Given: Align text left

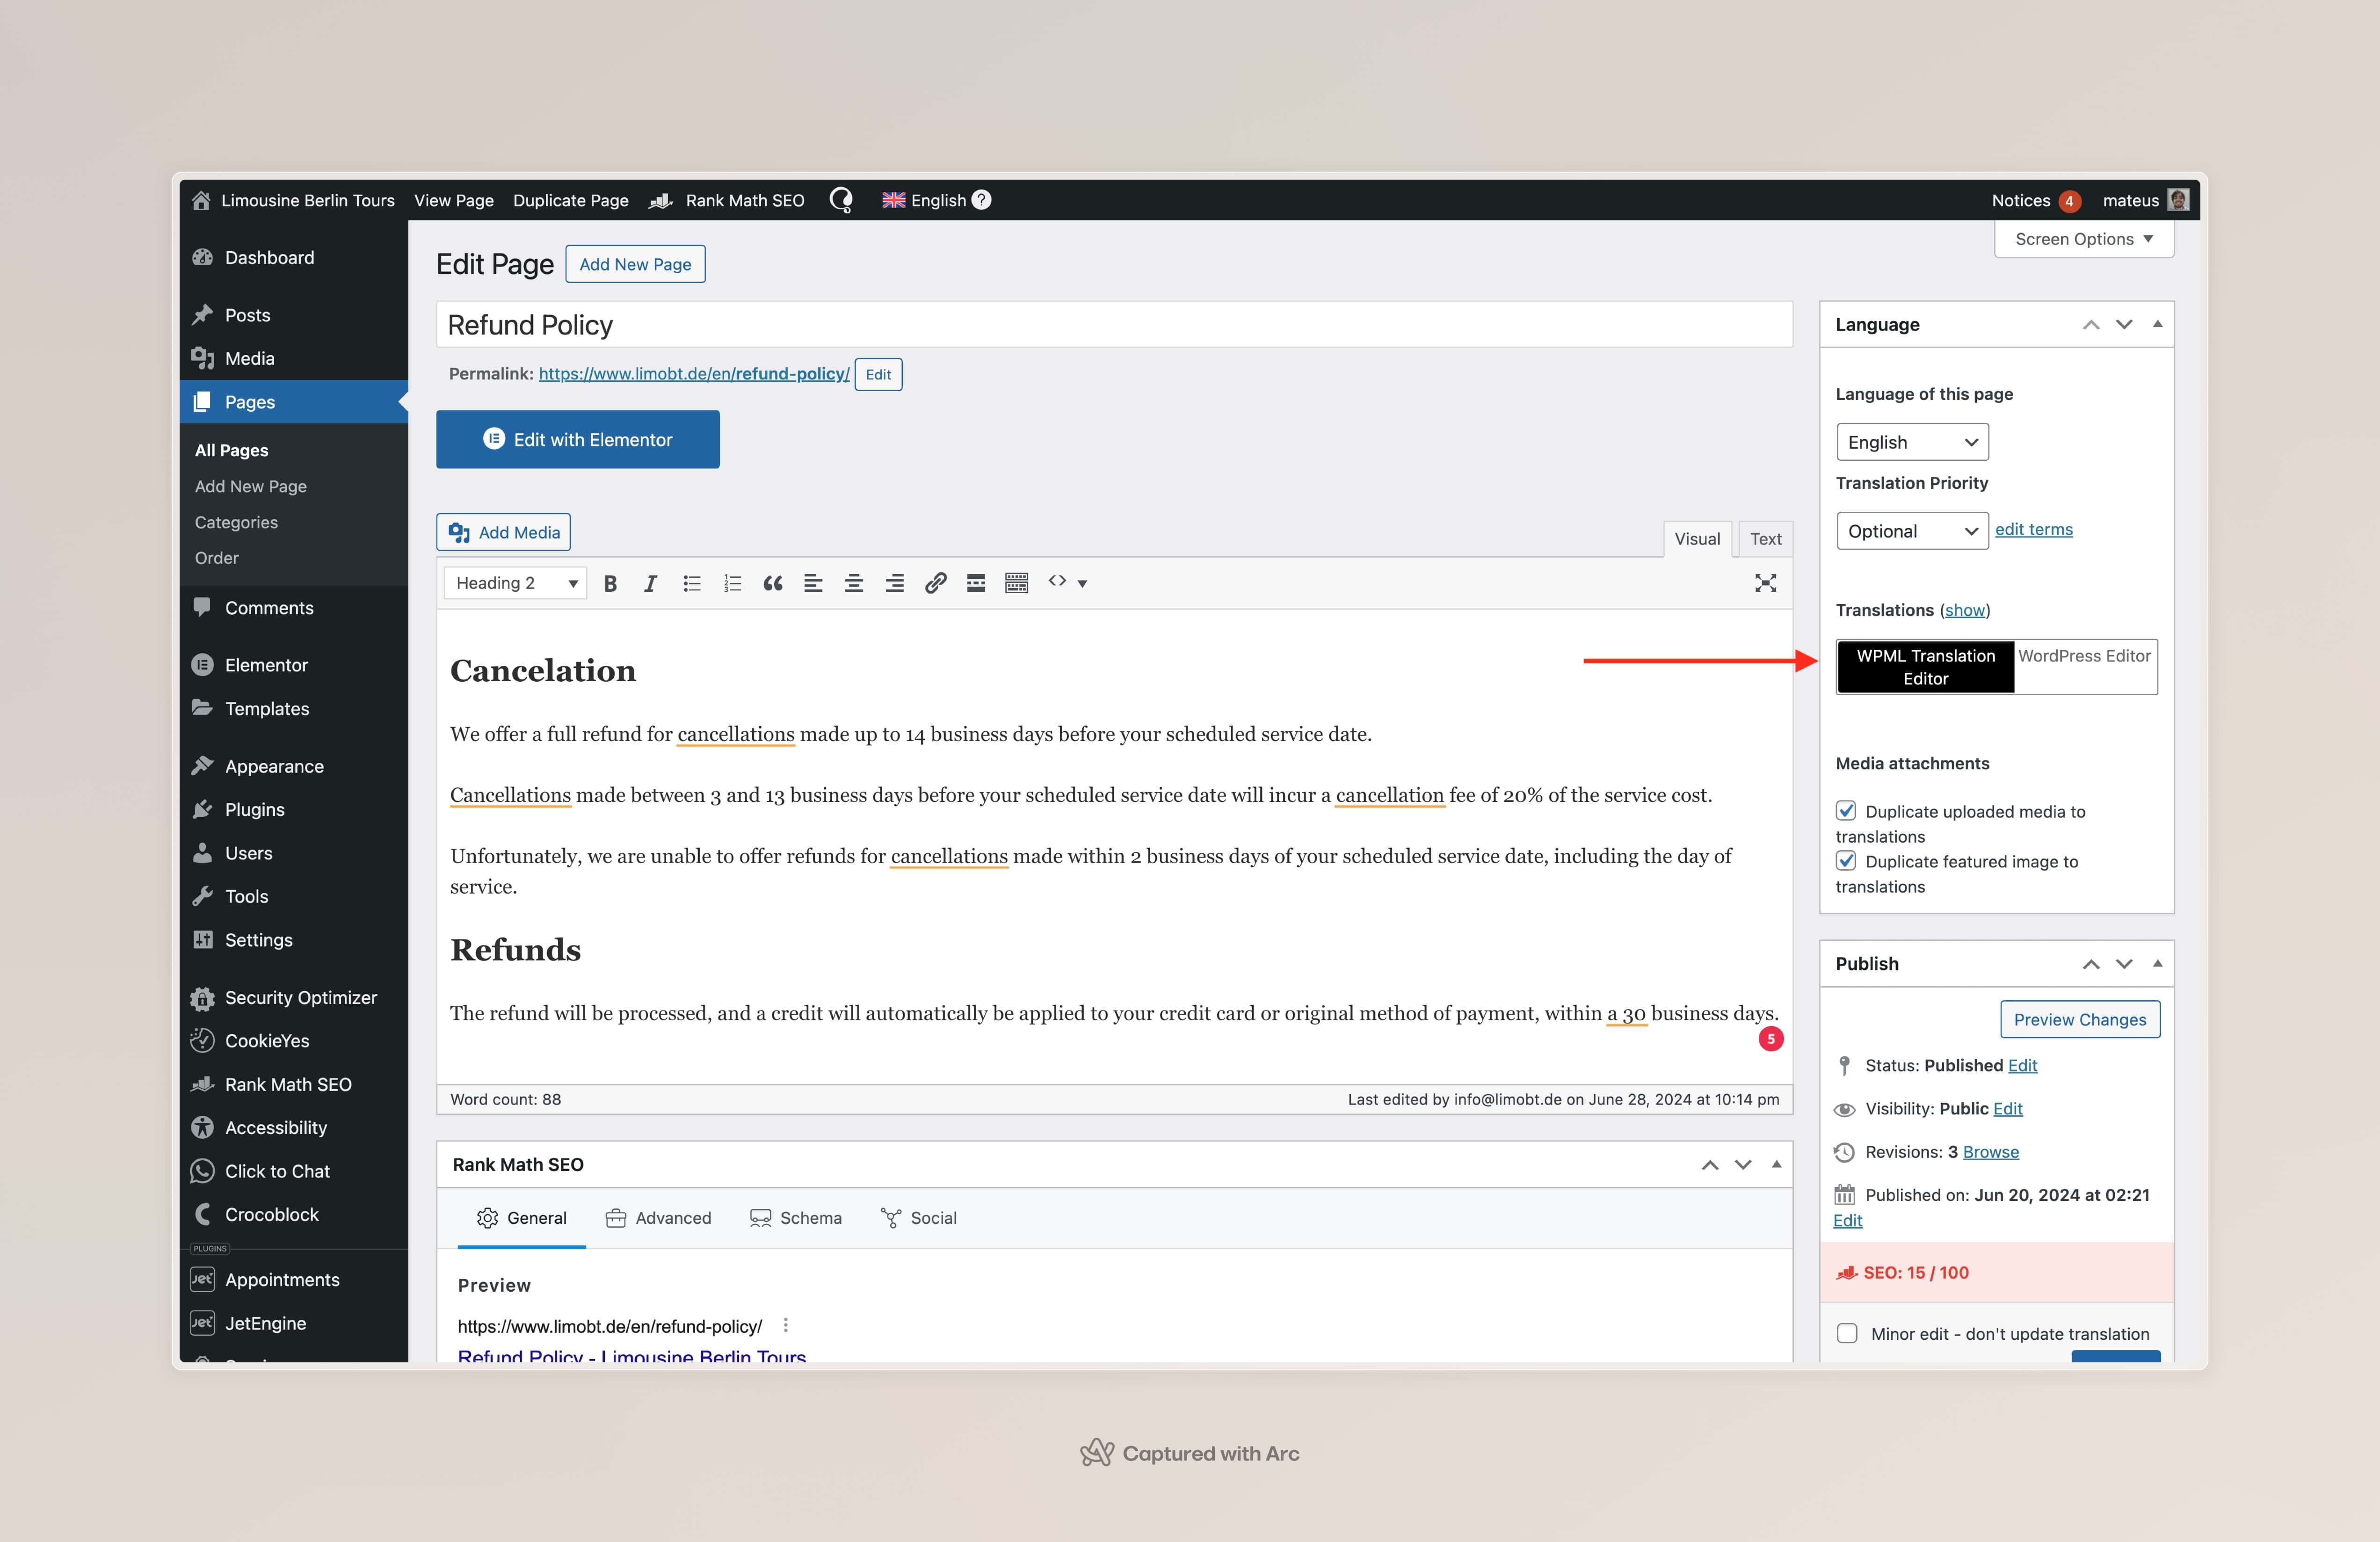Looking at the screenshot, I should coord(813,583).
